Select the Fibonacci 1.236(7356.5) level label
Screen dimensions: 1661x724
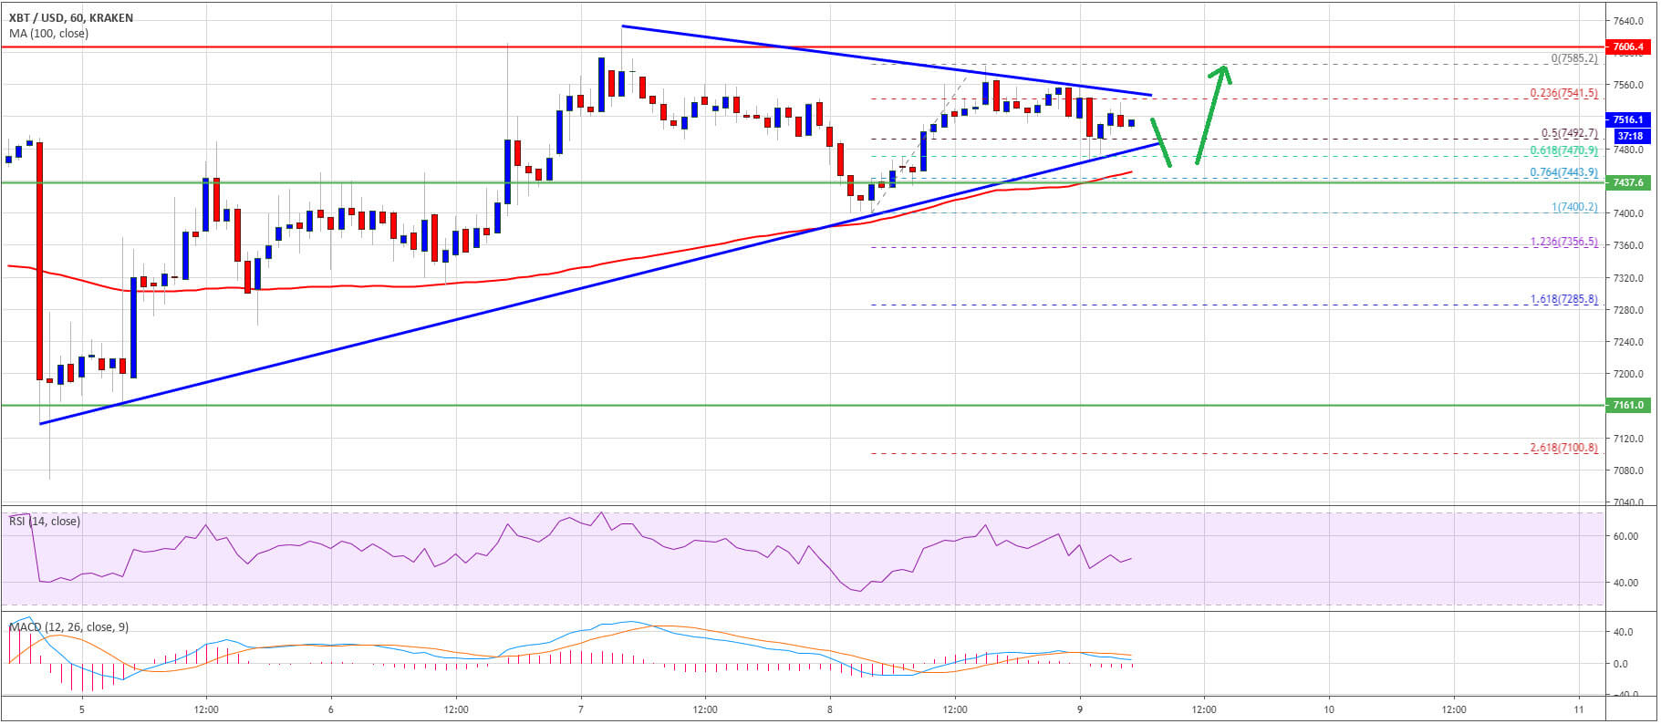[1563, 243]
